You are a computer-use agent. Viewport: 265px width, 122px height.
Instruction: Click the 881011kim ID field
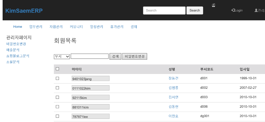[x=90, y=107]
